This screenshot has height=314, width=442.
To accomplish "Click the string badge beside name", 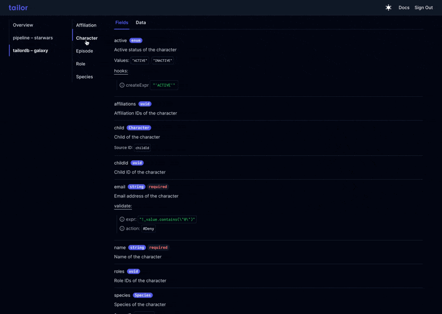I will click(x=137, y=248).
